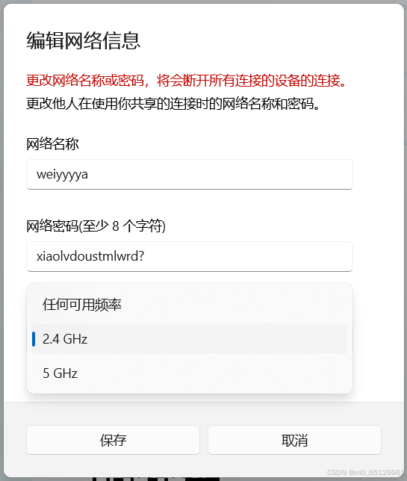Image resolution: width=407 pixels, height=481 pixels.
Task: Dismiss the dialog using 取消
Action: point(294,440)
